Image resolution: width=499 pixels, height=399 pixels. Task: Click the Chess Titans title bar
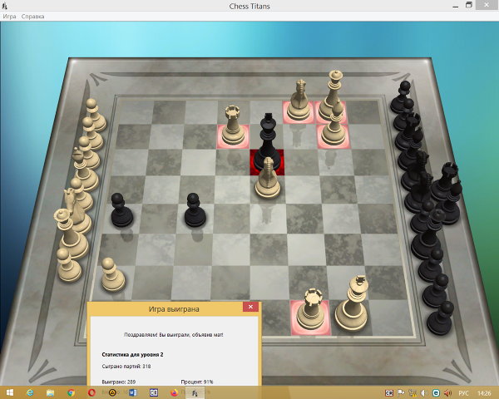click(249, 6)
